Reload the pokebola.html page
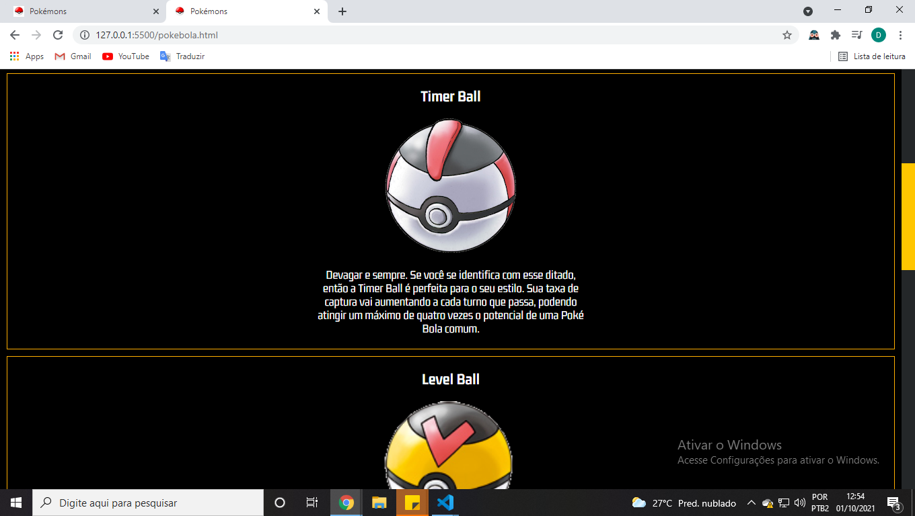 point(58,35)
